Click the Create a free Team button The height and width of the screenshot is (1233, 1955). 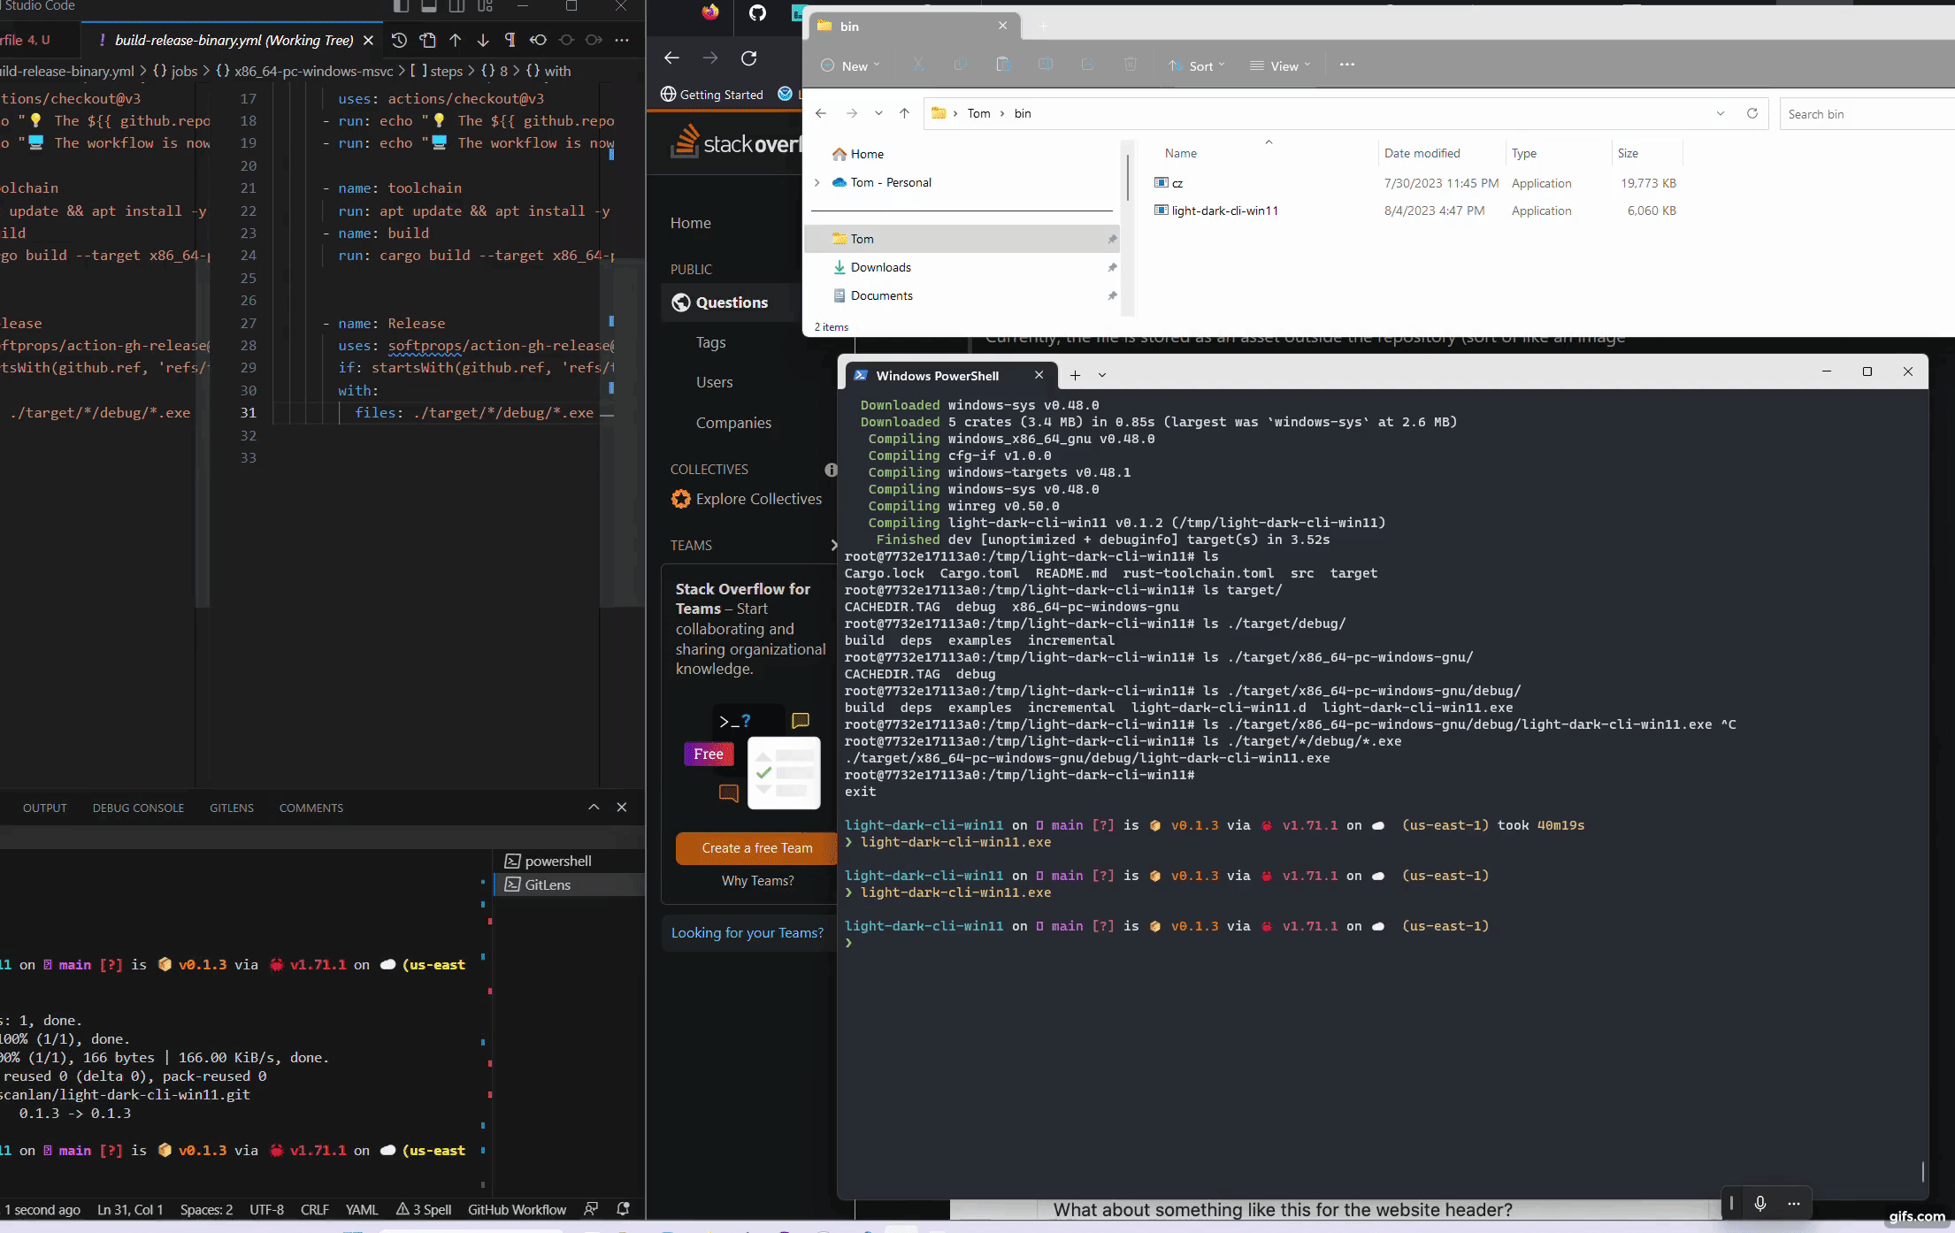pos(756,847)
